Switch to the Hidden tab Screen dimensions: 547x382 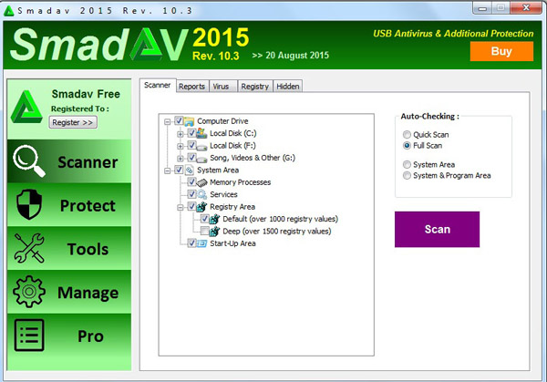coord(288,87)
